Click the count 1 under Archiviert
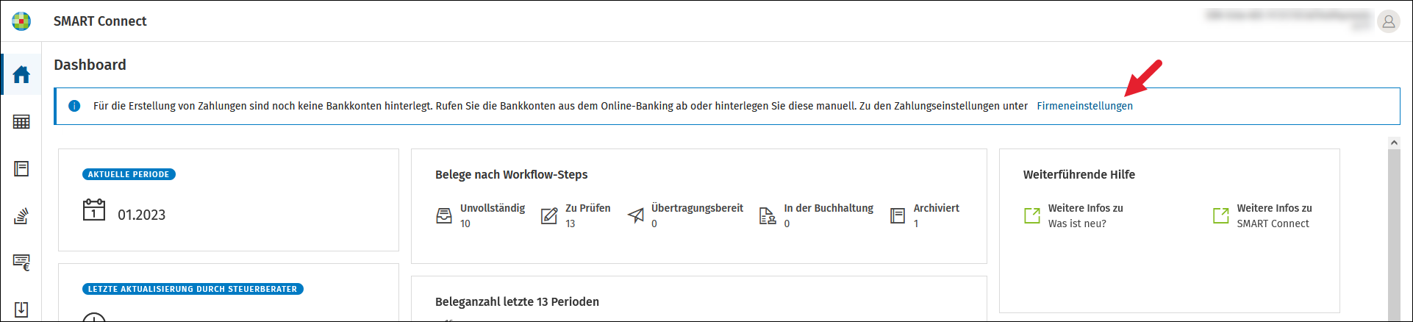 (x=916, y=223)
